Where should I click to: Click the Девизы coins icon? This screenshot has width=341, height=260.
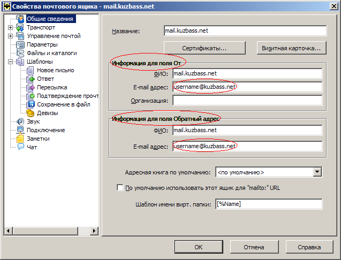[x=31, y=113]
